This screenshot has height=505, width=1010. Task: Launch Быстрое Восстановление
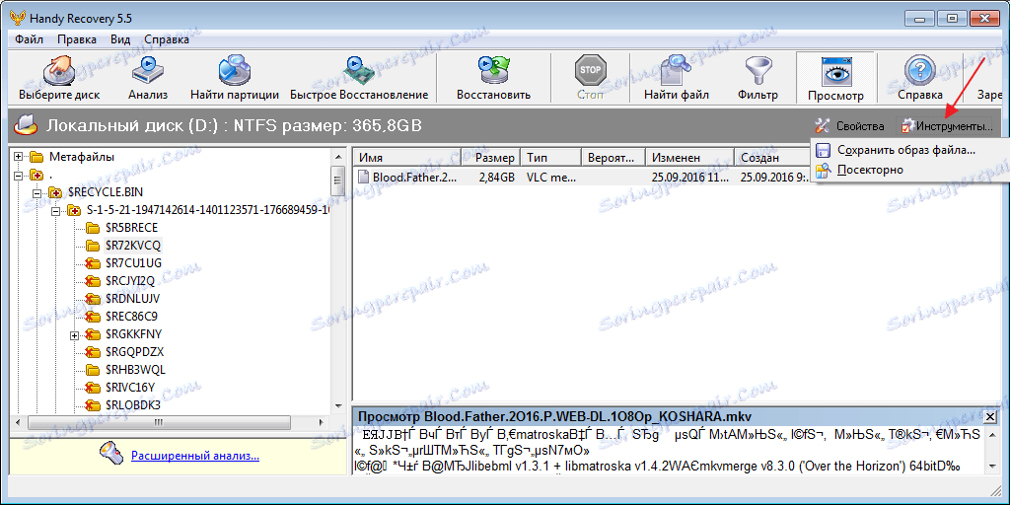click(x=359, y=79)
